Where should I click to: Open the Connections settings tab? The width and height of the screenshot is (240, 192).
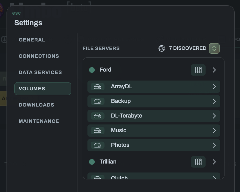coord(39,56)
